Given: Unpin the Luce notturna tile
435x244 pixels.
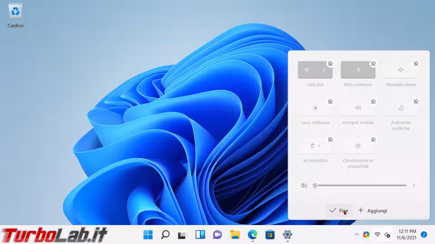Looking at the screenshot, I should point(330,102).
